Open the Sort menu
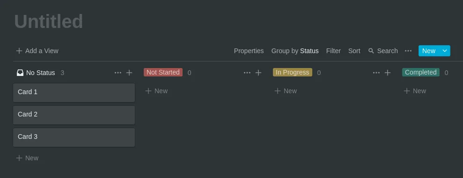The width and height of the screenshot is (463, 178). click(354, 51)
